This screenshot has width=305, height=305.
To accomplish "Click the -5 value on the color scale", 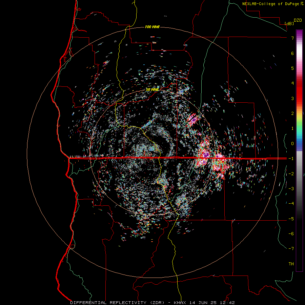I will (291, 219).
